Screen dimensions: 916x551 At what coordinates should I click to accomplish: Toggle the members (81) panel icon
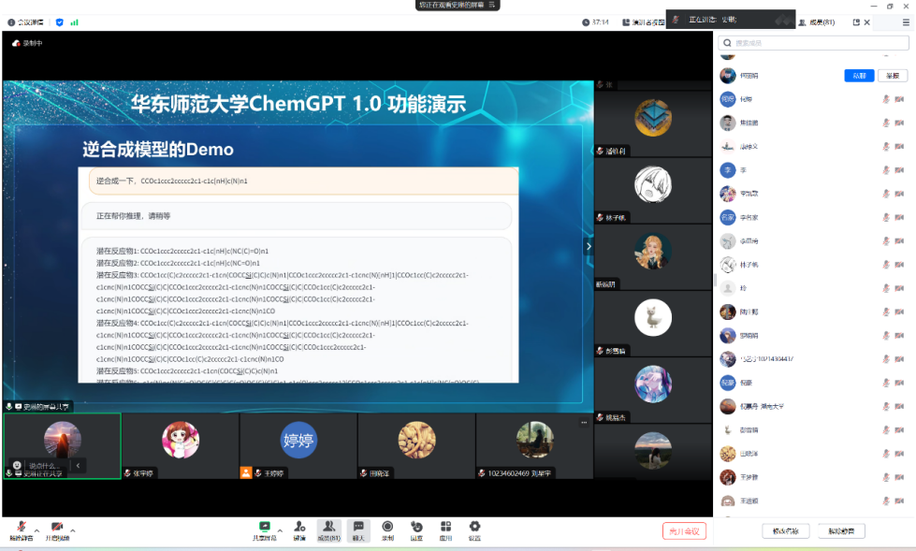click(x=328, y=529)
